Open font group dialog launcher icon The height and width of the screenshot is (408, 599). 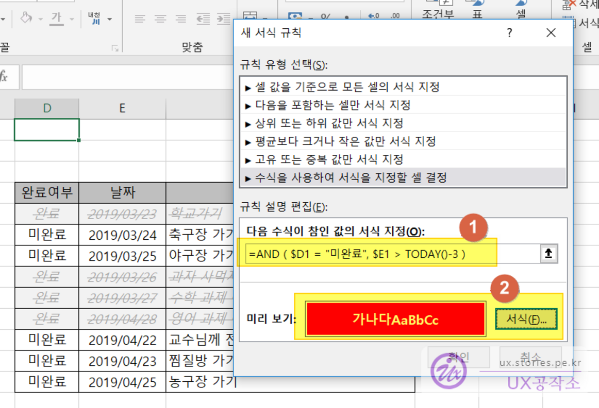tap(115, 48)
